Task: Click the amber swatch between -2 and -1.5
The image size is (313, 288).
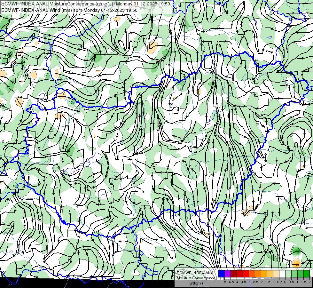Action: pos(264,274)
